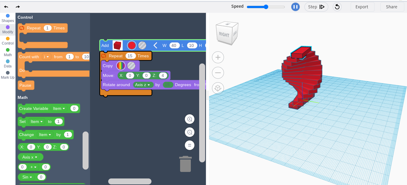Zoom in the code workspace
This screenshot has height=185, width=407.
pos(189,119)
